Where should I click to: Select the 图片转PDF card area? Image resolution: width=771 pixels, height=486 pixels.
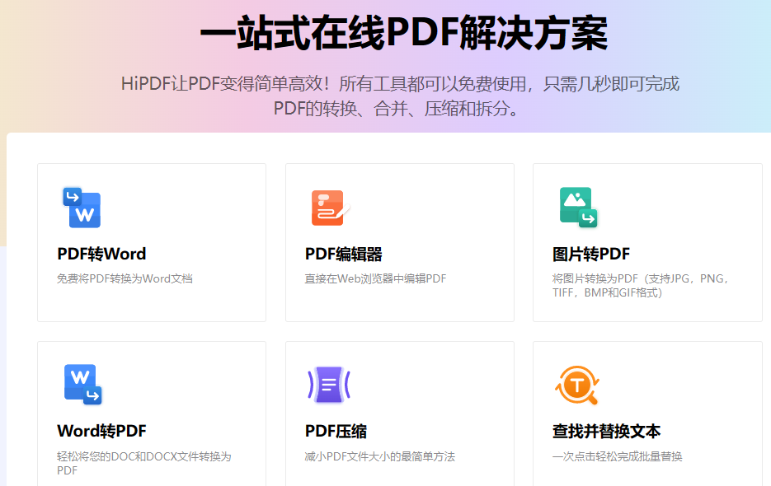(647, 241)
